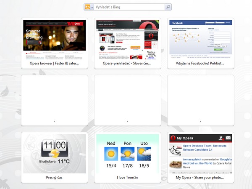Click the Barracuda fish thumbnail in My Opera
The height and width of the screenshot is (189, 252).
point(176,150)
